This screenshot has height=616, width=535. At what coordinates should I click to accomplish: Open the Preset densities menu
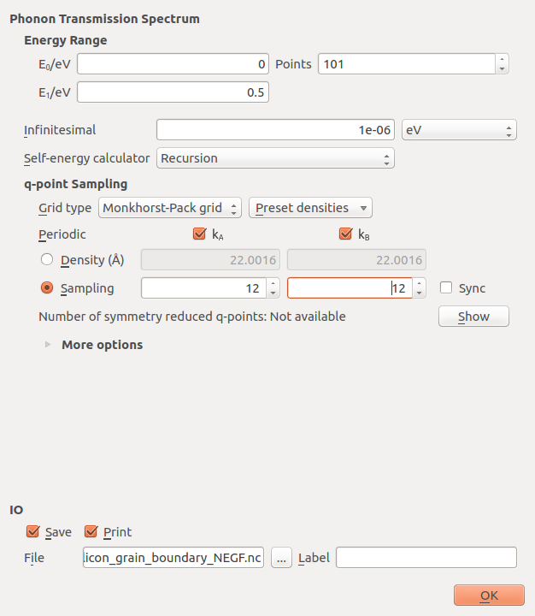(310, 208)
